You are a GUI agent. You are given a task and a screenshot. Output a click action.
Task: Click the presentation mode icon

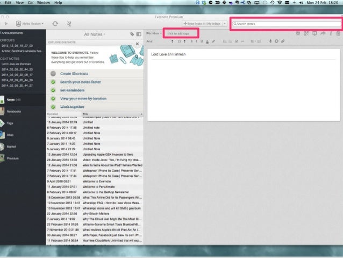(315, 33)
